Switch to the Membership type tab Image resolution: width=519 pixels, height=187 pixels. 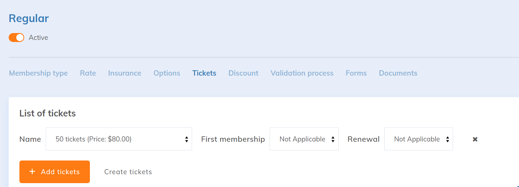click(38, 73)
